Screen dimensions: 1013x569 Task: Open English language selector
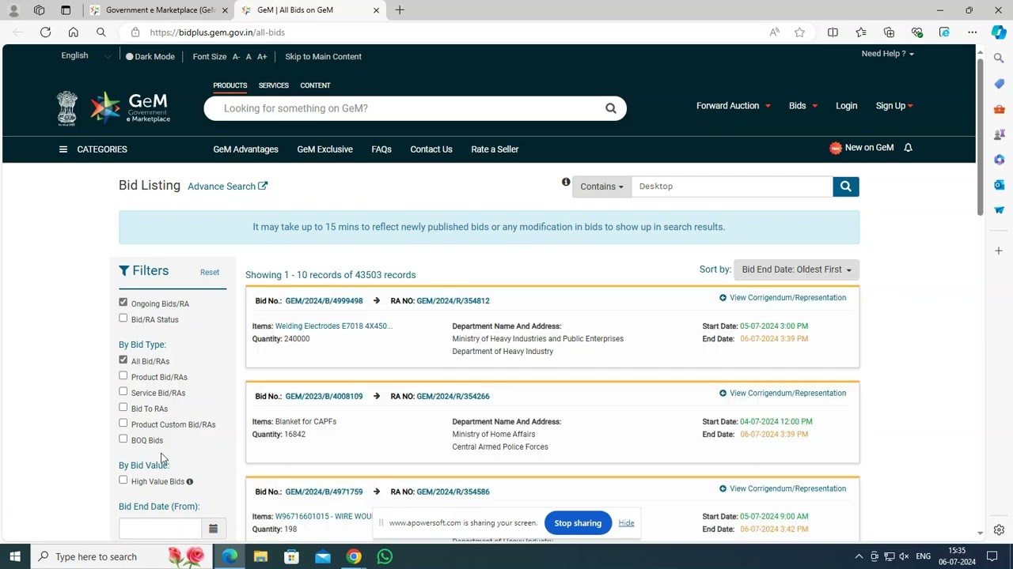click(x=85, y=56)
